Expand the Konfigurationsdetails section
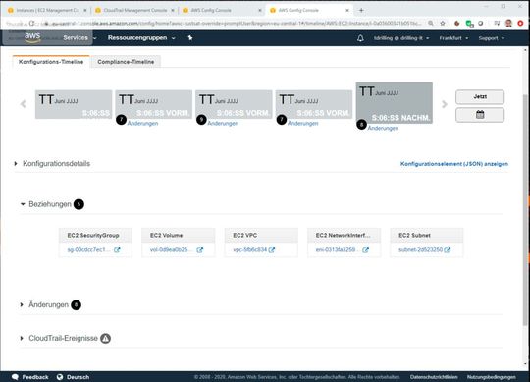 [x=53, y=164]
